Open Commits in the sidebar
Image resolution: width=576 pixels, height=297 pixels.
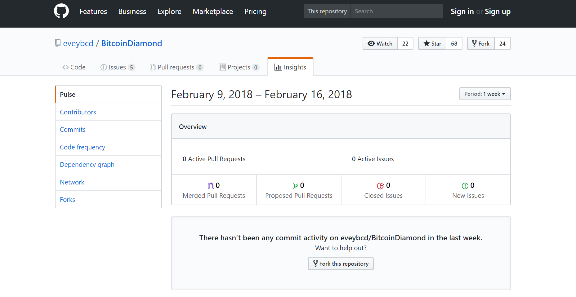[x=109, y=129]
